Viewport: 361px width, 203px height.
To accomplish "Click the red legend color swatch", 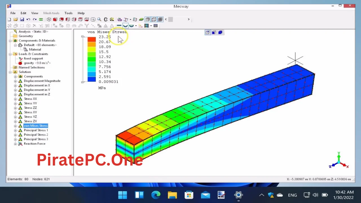I will pos(92,39).
